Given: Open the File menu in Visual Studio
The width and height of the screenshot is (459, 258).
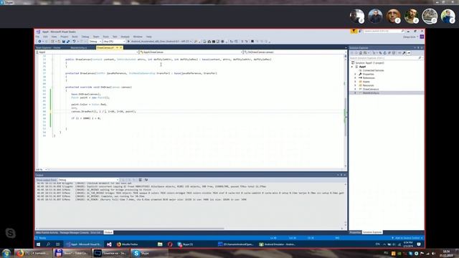Looking at the screenshot, I should (37, 37).
